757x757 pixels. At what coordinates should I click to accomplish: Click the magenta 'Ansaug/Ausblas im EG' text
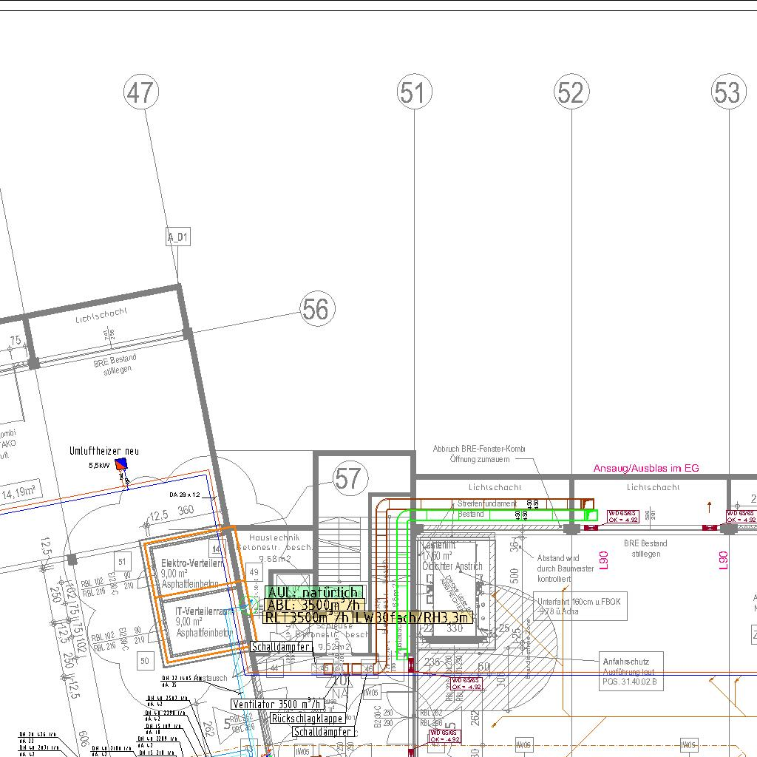click(x=645, y=468)
